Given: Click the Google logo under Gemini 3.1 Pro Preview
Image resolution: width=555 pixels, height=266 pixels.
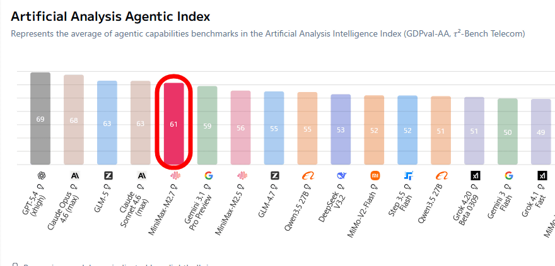Looking at the screenshot, I should [x=207, y=176].
